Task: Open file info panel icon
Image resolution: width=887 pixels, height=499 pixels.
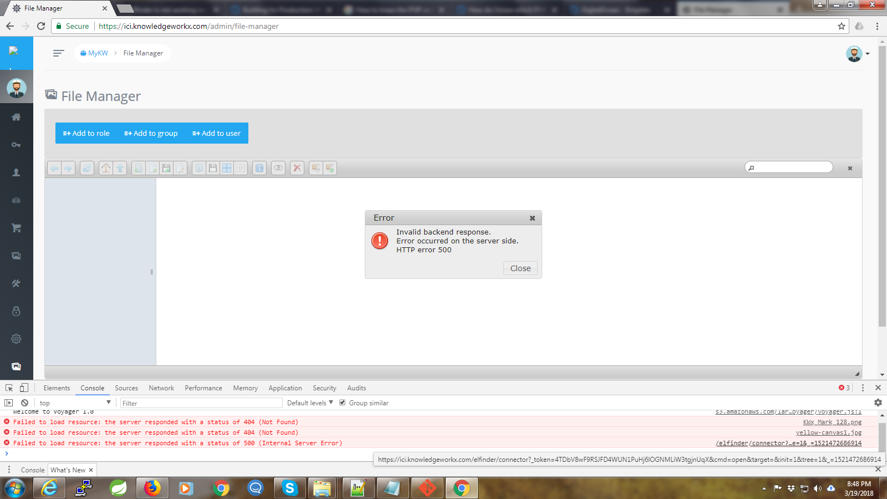Action: point(259,168)
